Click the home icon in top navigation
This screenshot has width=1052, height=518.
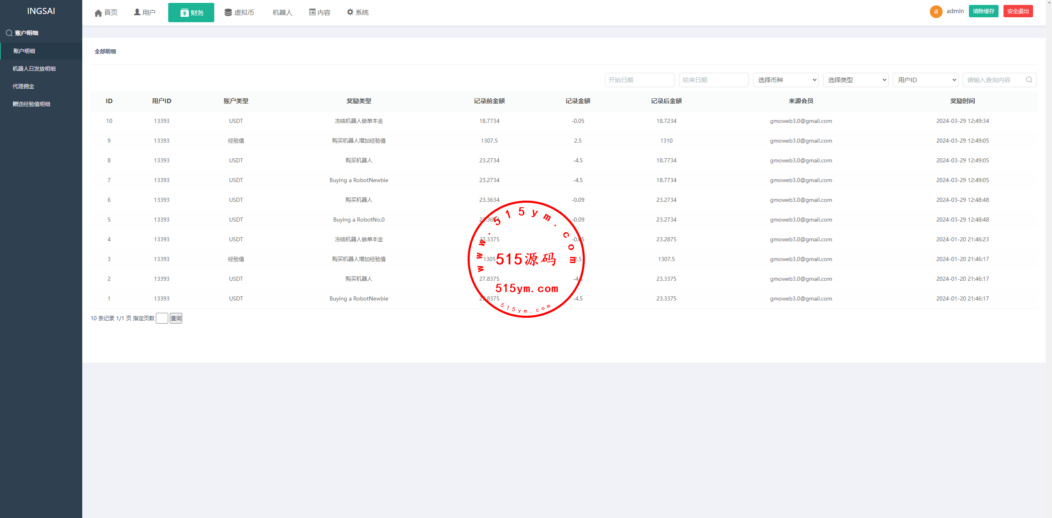point(98,13)
